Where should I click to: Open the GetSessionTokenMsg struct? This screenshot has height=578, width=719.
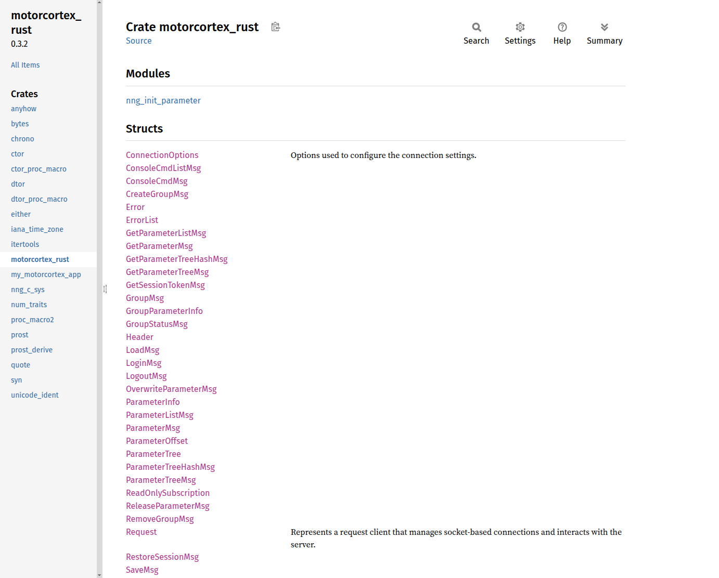[165, 285]
